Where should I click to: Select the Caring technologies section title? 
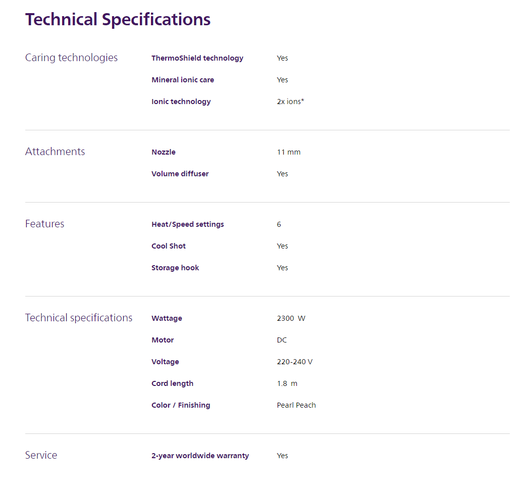(71, 58)
